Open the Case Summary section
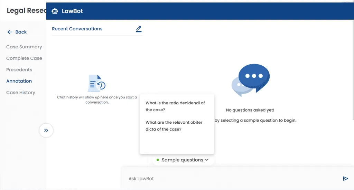354x190 pixels. tap(24, 47)
